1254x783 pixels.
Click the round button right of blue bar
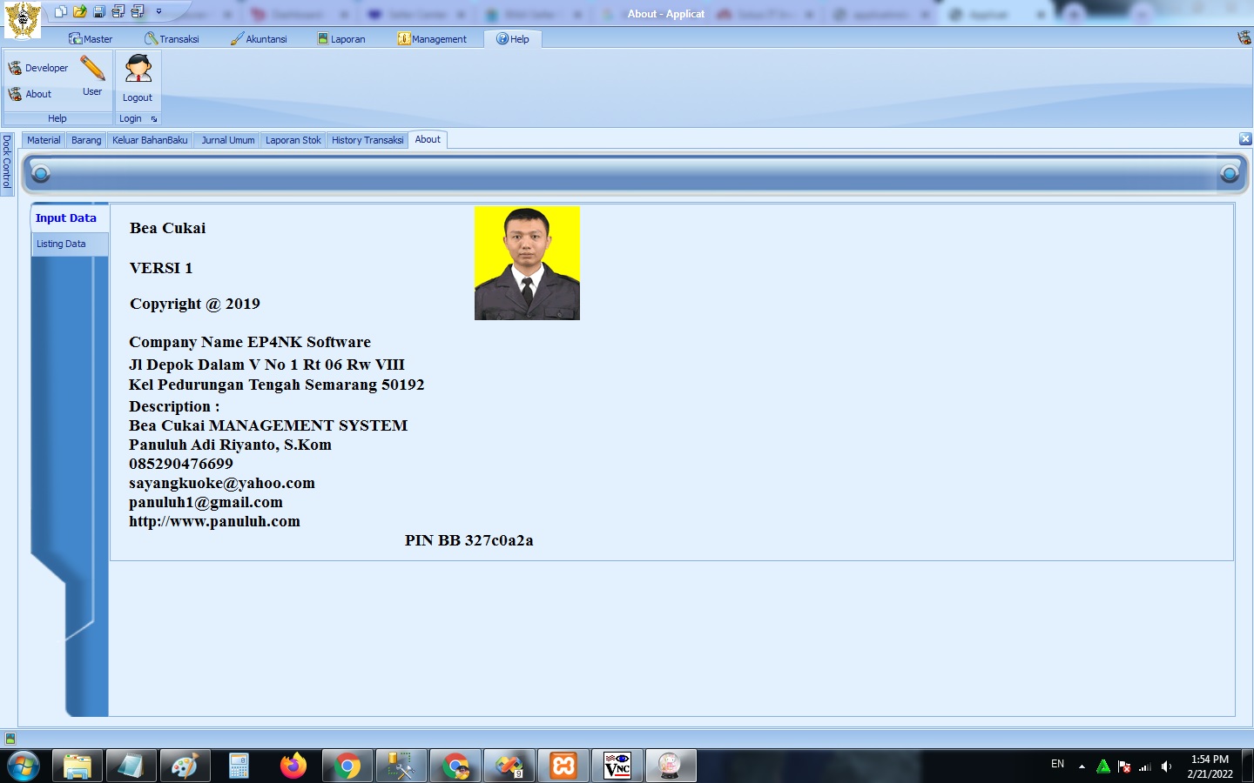click(x=1230, y=174)
